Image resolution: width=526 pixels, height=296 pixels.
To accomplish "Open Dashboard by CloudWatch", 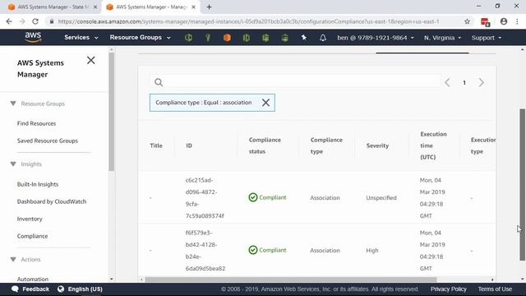I will point(52,201).
